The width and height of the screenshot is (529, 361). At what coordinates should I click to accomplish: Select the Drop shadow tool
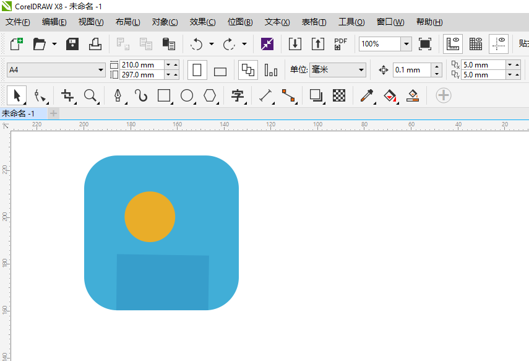coord(316,95)
